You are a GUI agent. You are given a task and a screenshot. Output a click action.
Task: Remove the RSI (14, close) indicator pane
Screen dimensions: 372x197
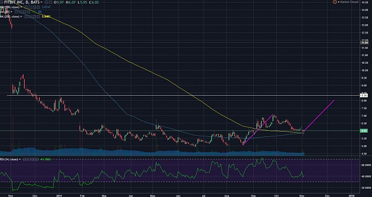[x=37, y=159]
